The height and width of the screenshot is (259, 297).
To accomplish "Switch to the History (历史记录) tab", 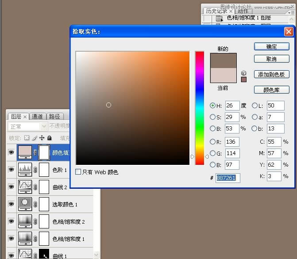I will pos(219,11).
